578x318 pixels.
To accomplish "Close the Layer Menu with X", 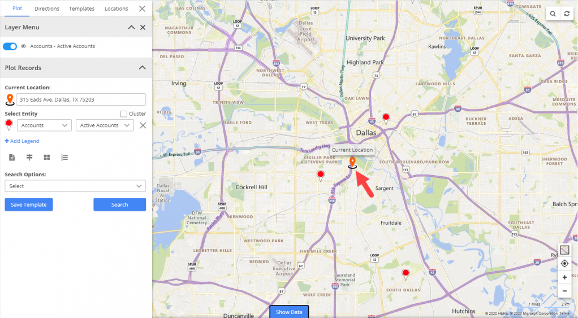I will click(x=143, y=27).
